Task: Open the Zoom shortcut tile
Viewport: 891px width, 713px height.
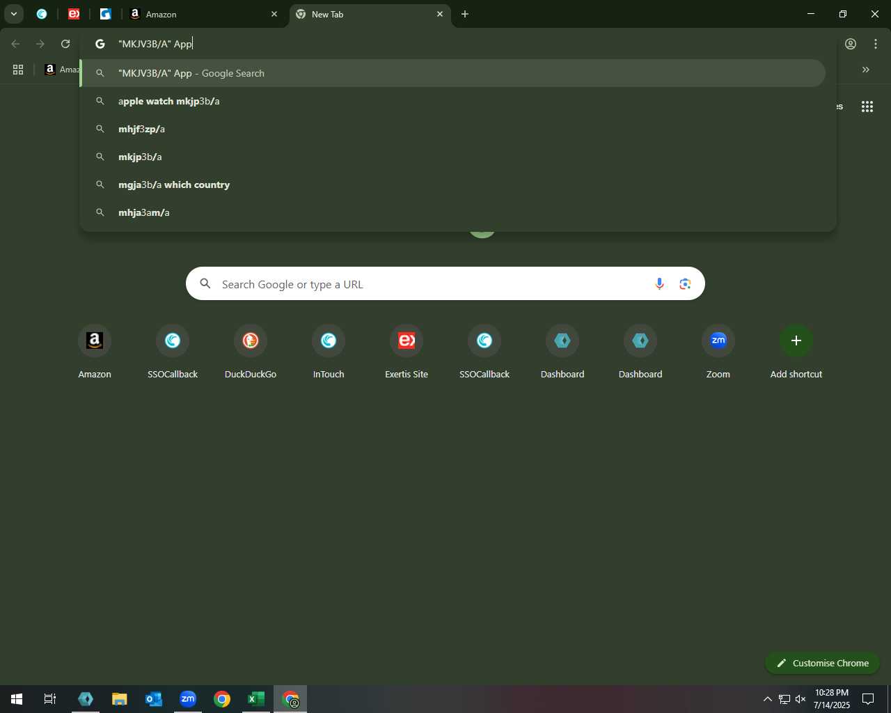Action: click(718, 352)
